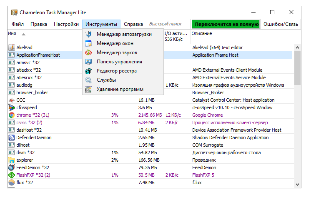Click the Startup Manager icon in menu
This screenshot has width=311, height=200.
pos(88,34)
